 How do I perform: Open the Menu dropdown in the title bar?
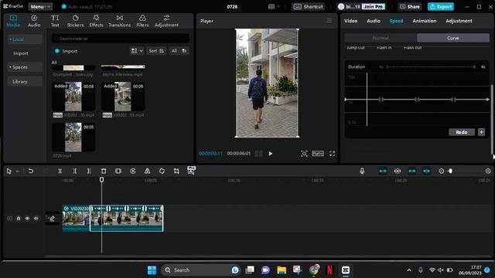click(x=40, y=7)
